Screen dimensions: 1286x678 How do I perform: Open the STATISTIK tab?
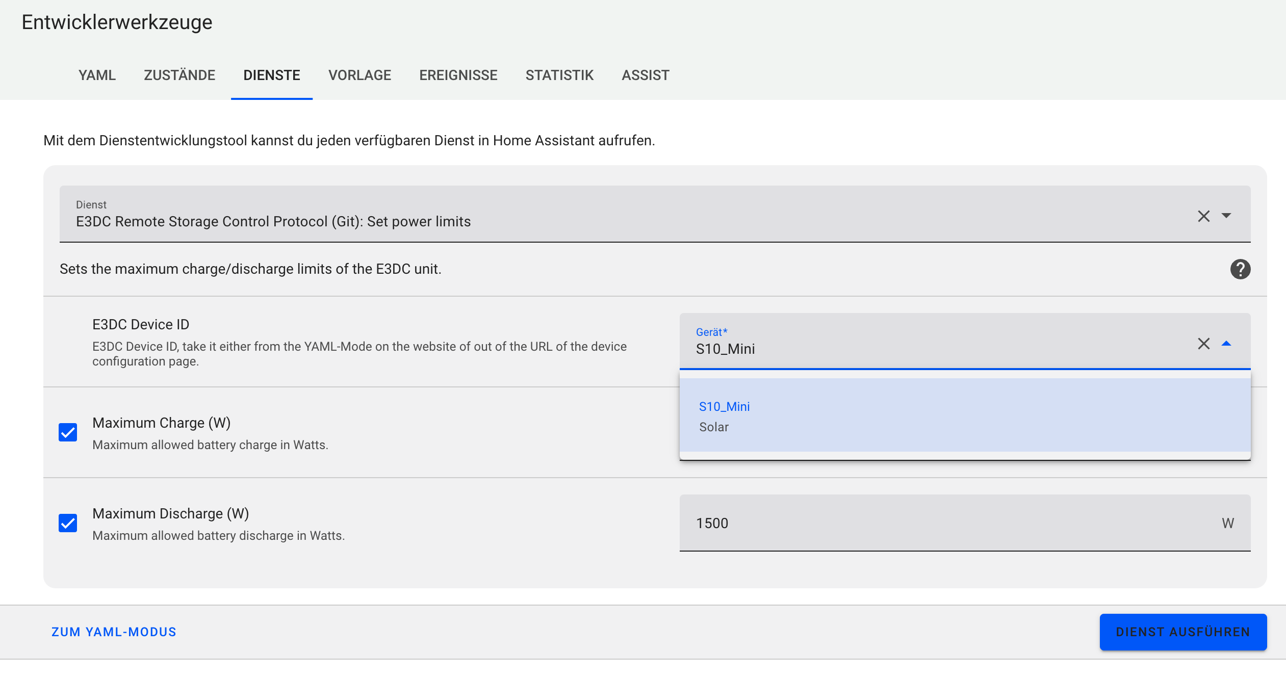pos(559,75)
